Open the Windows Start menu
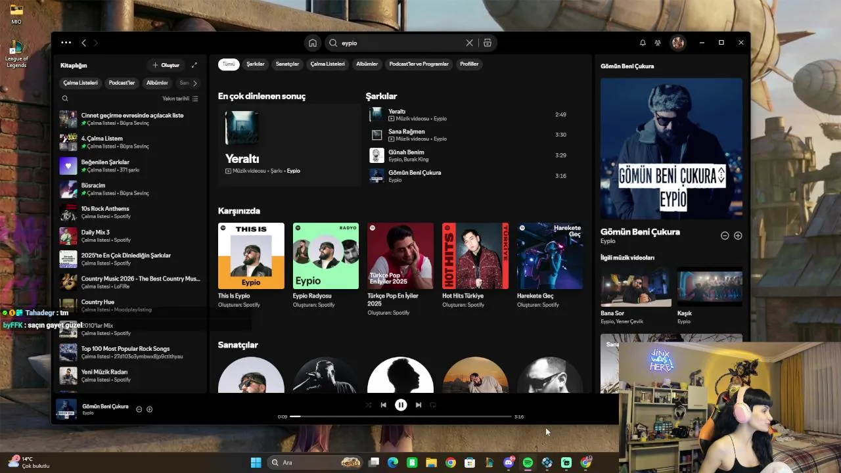Image resolution: width=841 pixels, height=473 pixels. pos(256,462)
